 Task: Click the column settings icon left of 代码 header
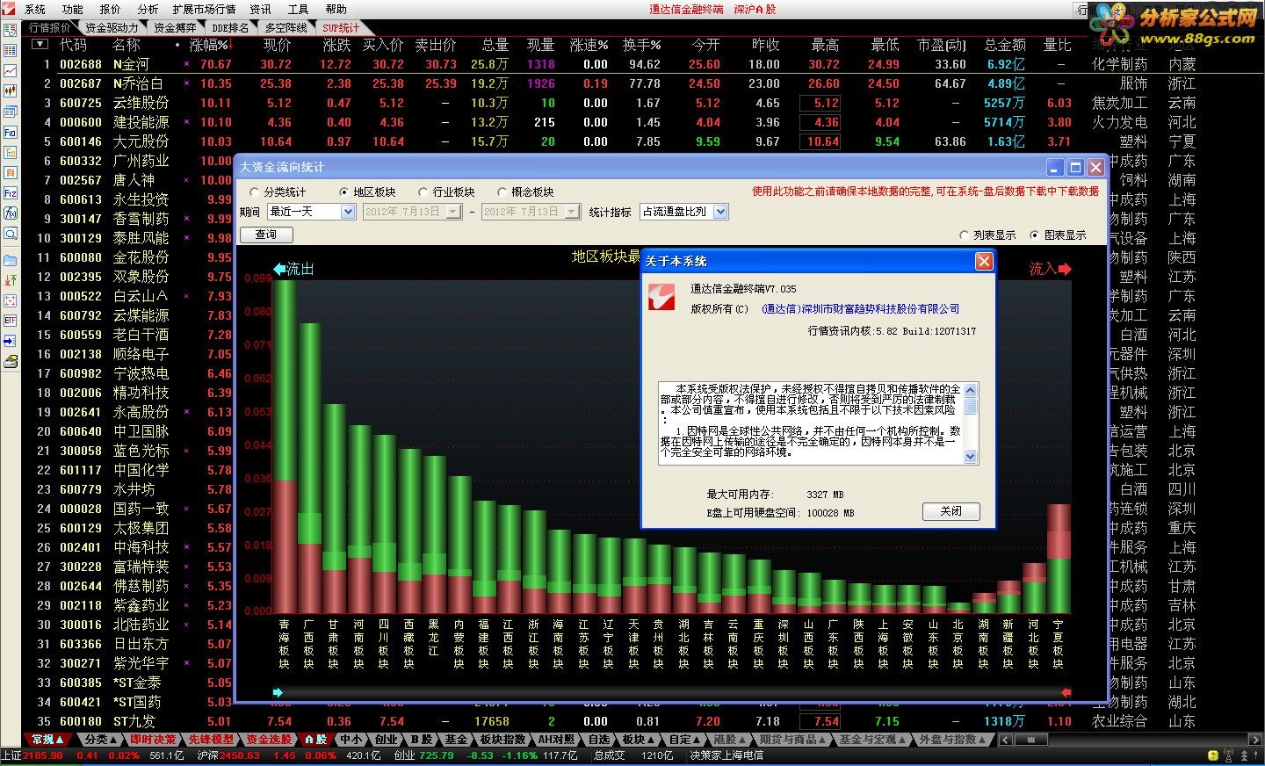(38, 45)
